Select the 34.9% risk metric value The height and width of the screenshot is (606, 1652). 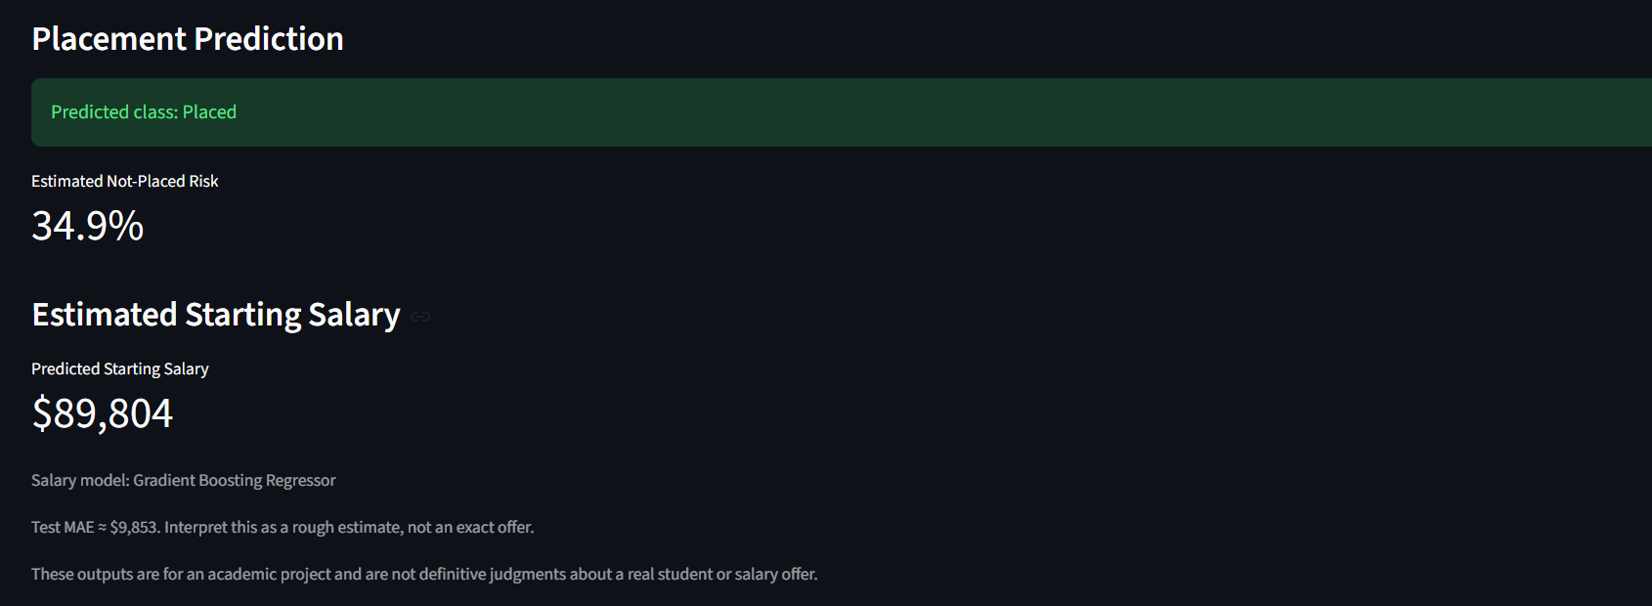pyautogui.click(x=88, y=226)
